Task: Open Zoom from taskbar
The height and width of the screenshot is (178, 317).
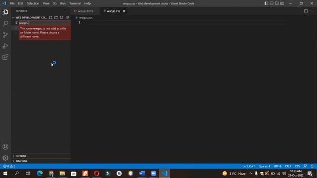Action: (153, 173)
